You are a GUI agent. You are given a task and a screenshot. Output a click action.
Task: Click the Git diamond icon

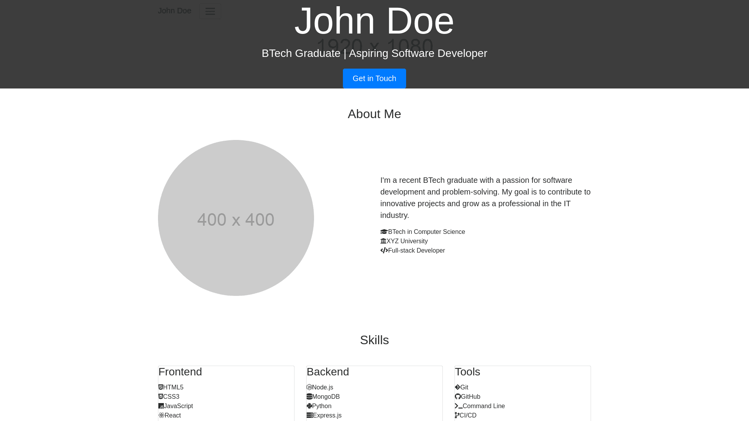click(x=457, y=387)
